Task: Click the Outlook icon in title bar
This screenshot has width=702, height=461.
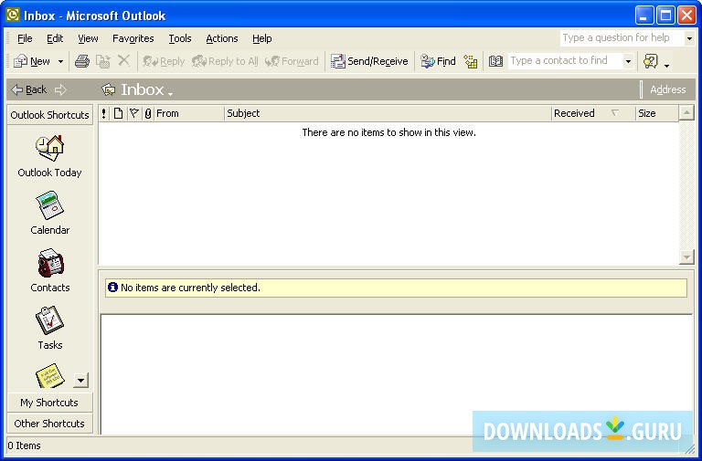Action: tap(13, 16)
